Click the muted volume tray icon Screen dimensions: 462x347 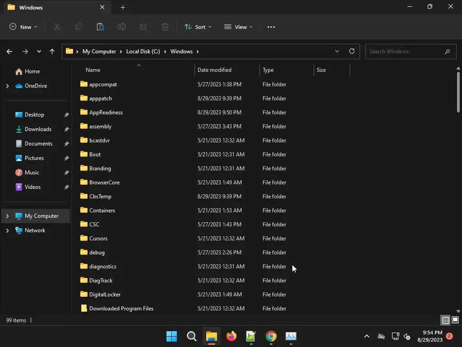407,336
